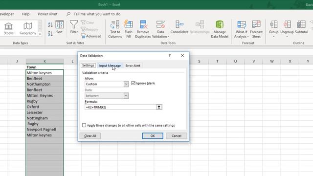Toggle the Filter funnel
The height and width of the screenshot is (176, 313).
click(x=74, y=27)
